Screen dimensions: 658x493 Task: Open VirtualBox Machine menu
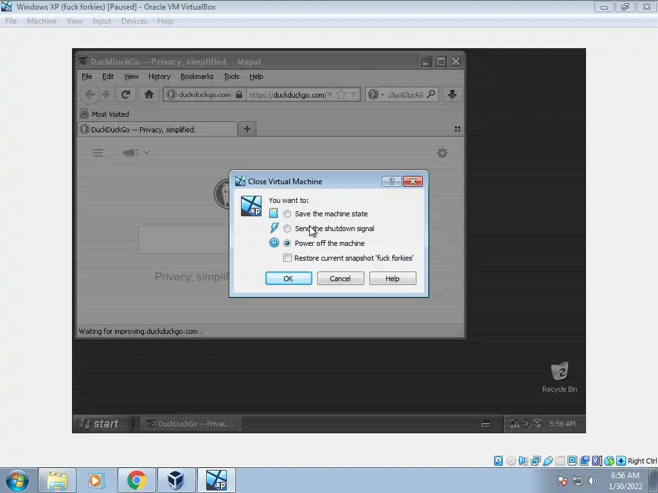(42, 21)
